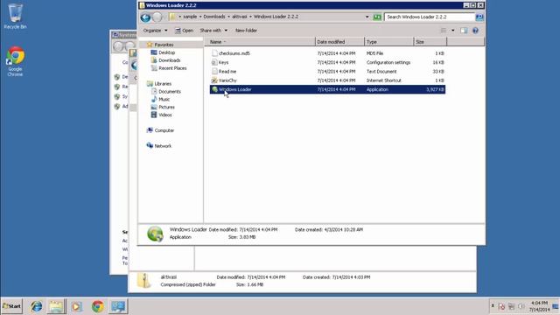Select Network in the navigation pane

[x=163, y=146]
